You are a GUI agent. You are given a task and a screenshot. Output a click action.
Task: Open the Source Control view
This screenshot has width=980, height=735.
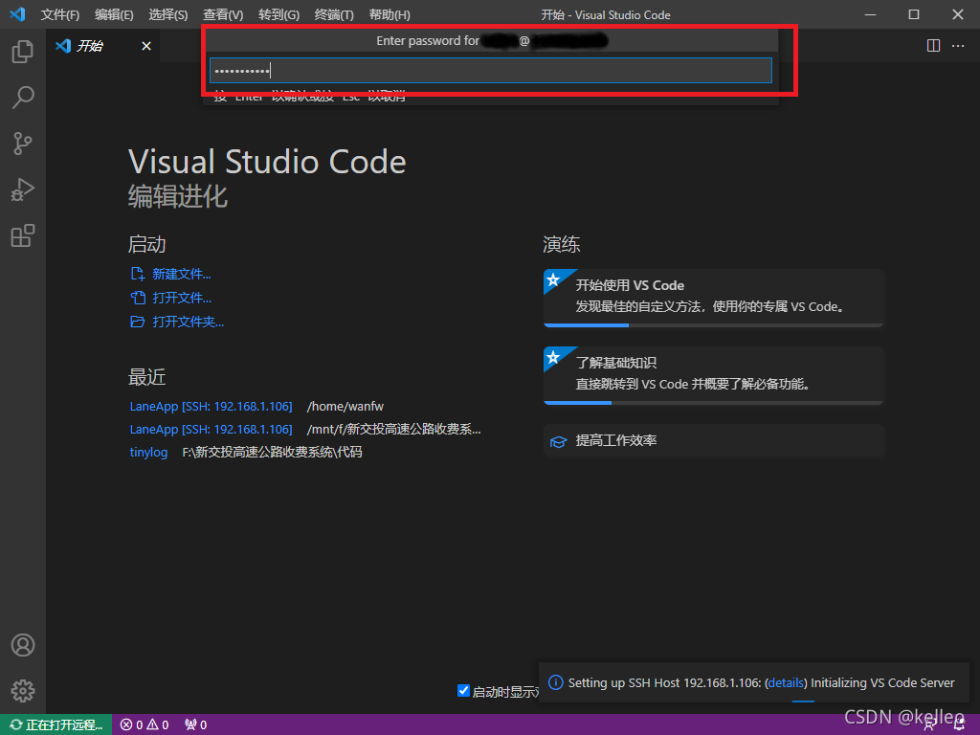pos(23,144)
